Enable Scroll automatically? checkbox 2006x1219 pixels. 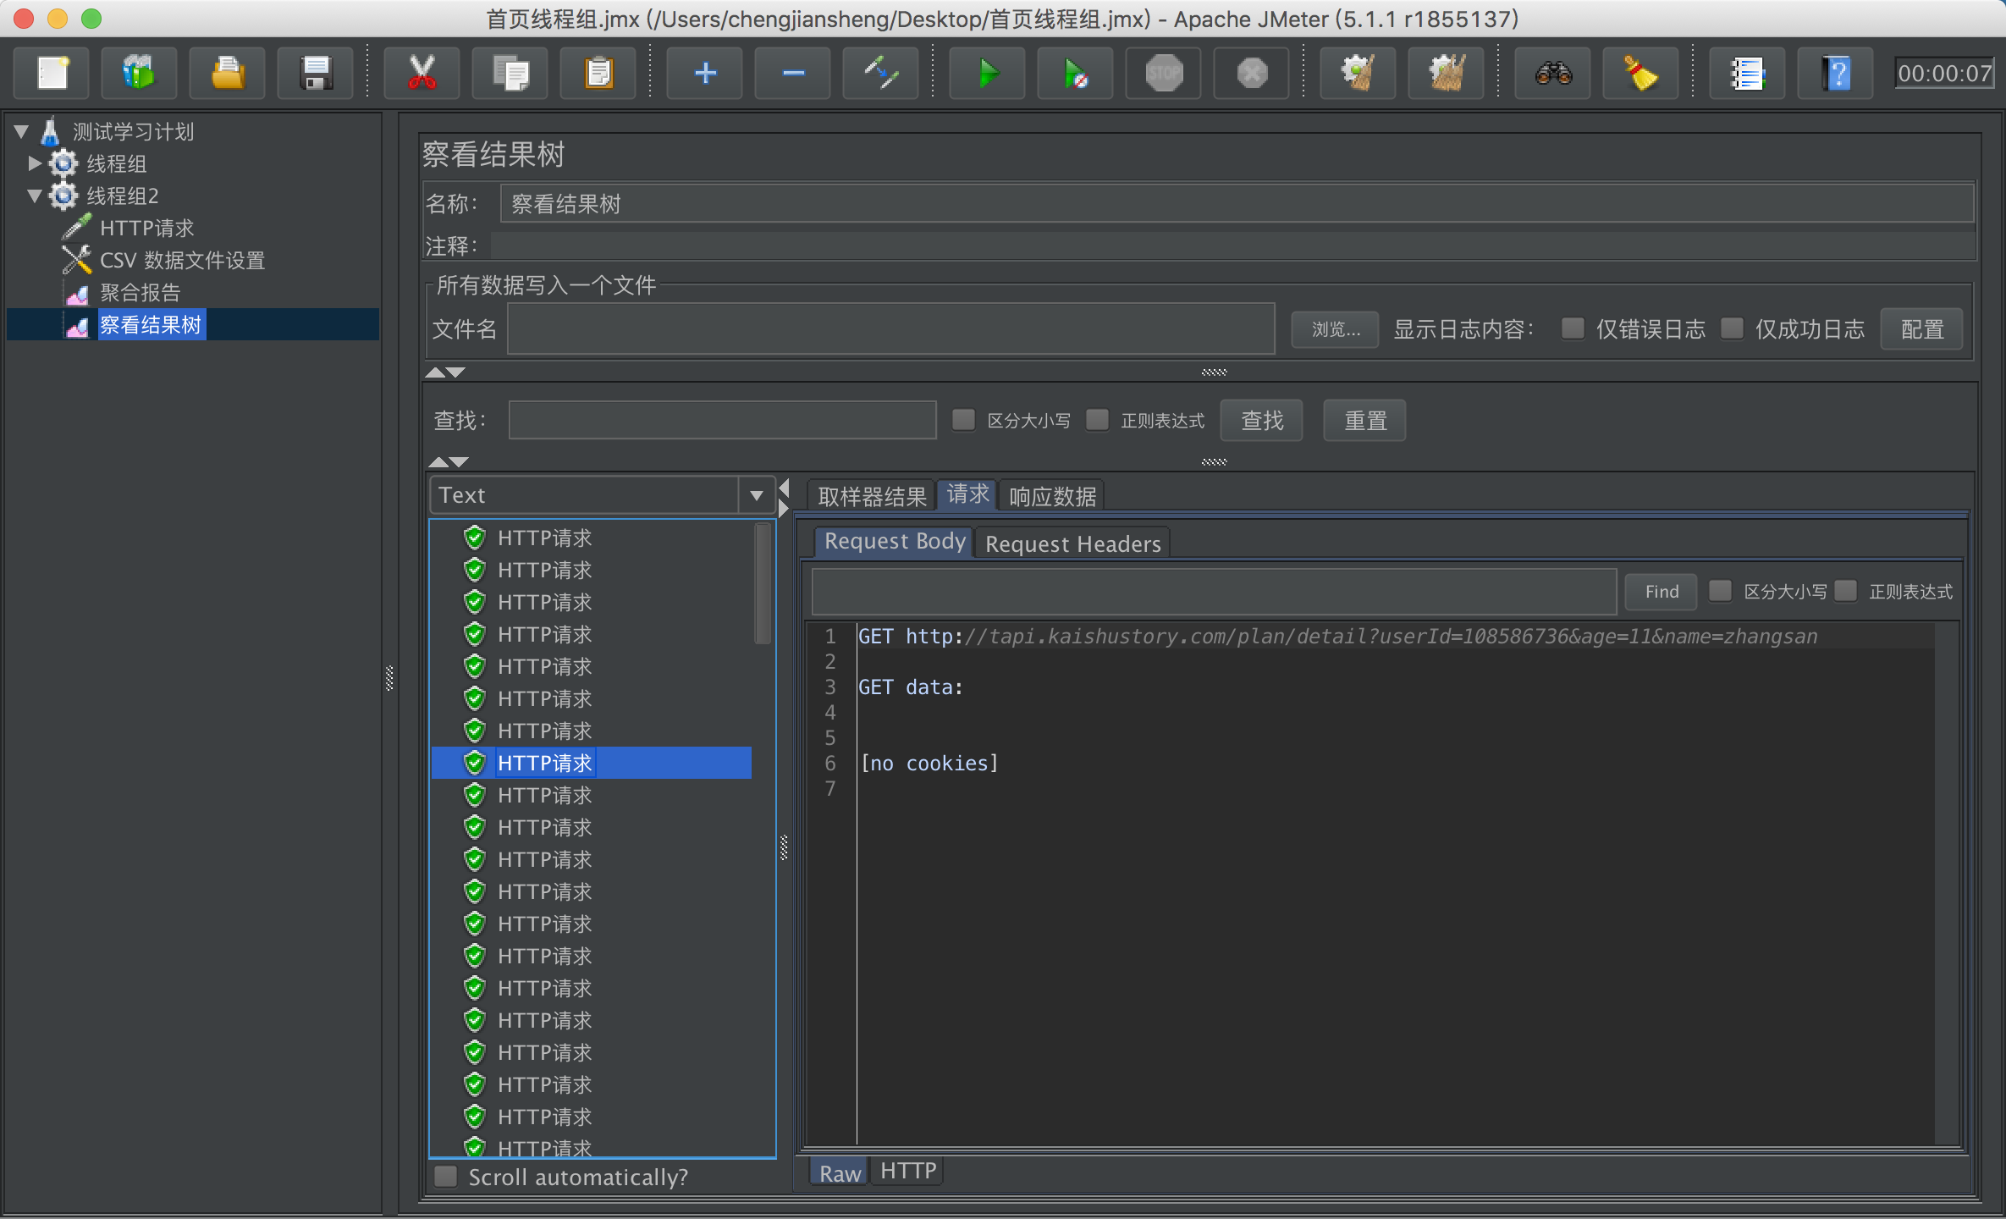(x=445, y=1177)
